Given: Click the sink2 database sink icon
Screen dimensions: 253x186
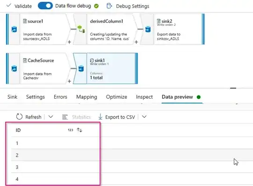Looking at the screenshot, I should [x=148, y=29].
